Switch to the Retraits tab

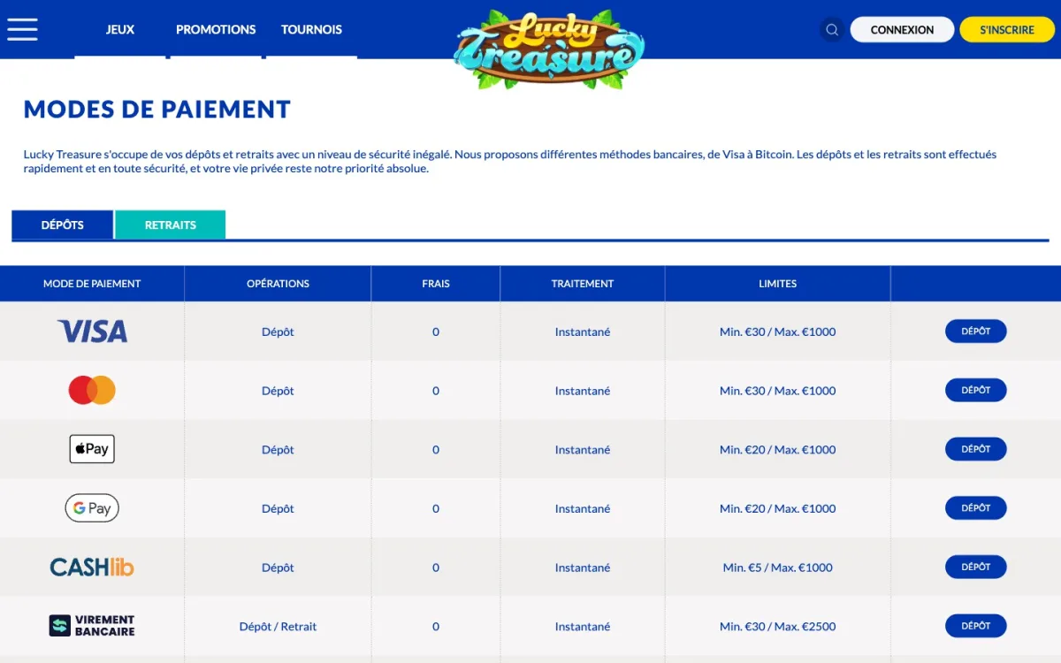point(171,225)
